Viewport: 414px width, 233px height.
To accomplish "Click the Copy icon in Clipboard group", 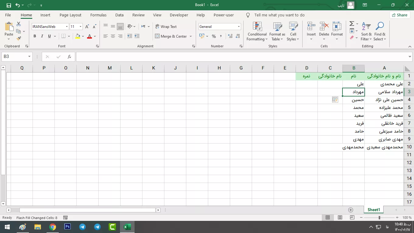I will pos(18,31).
